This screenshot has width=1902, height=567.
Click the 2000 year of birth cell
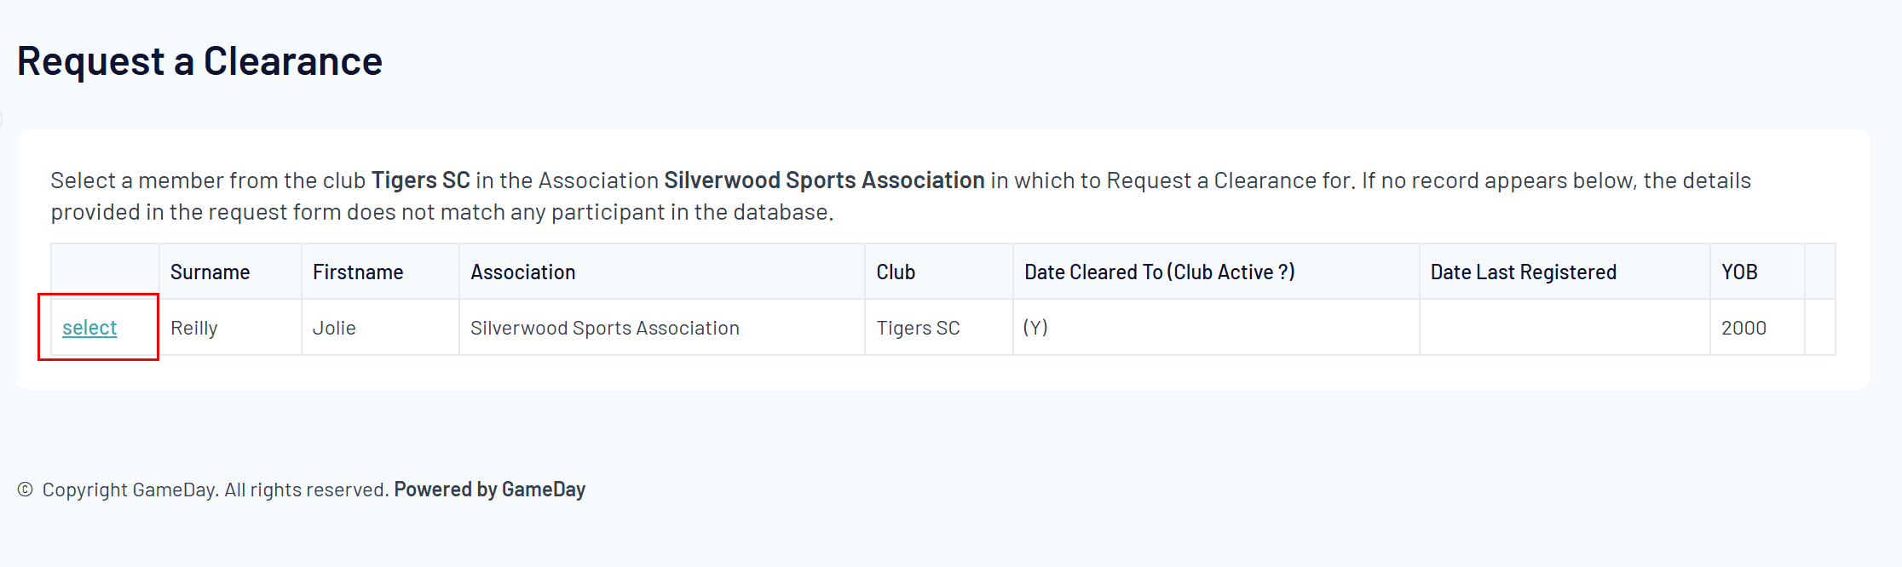pyautogui.click(x=1743, y=329)
